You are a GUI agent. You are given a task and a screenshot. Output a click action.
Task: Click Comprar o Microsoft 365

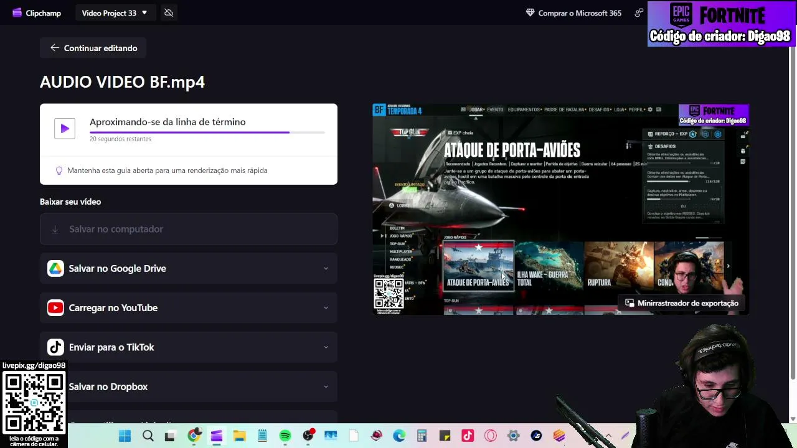tap(573, 12)
